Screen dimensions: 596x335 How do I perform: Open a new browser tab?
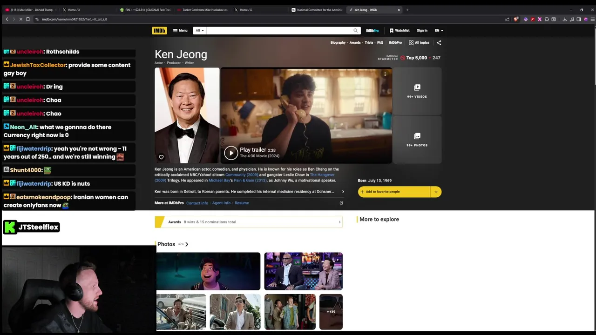click(x=407, y=10)
